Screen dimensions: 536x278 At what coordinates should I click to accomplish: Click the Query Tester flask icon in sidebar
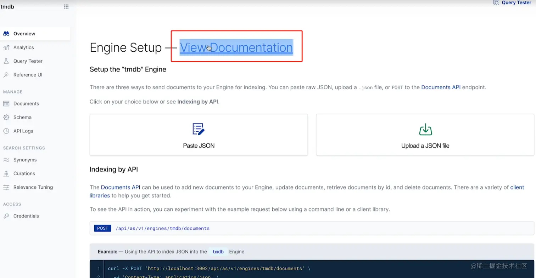point(6,61)
